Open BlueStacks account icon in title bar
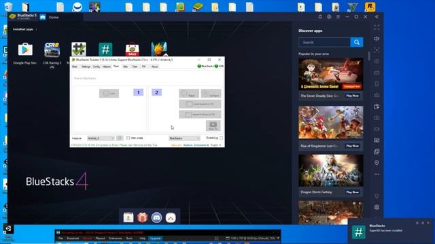Image resolution: width=435 pixels, height=244 pixels. [329, 17]
